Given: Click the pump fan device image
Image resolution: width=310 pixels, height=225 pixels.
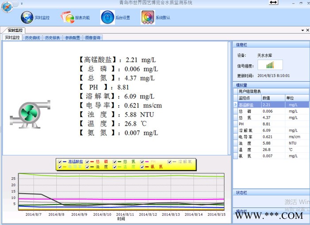Looking at the screenshot, I should click(x=30, y=114).
